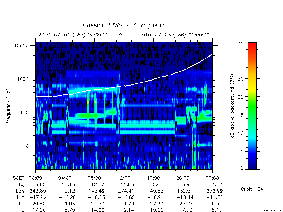The image size is (283, 212).
Task: Click the L value 12.14
Action: [x=127, y=210]
